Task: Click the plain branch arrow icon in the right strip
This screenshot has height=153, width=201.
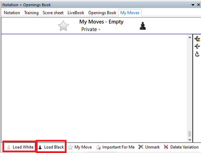Action: pyautogui.click(x=197, y=46)
